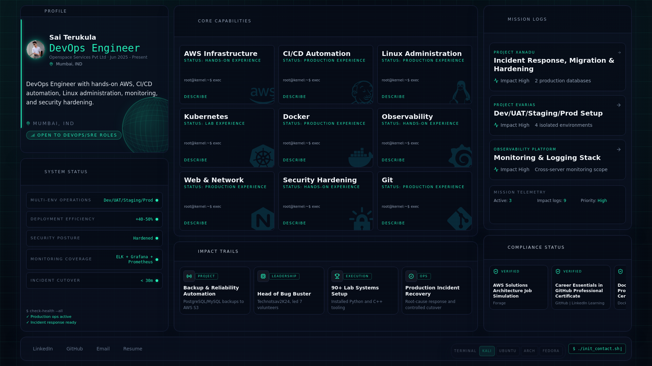652x366 pixels.
Task: Click the broadcast icon on Backup & Reliability Automation
Action: [x=189, y=276]
